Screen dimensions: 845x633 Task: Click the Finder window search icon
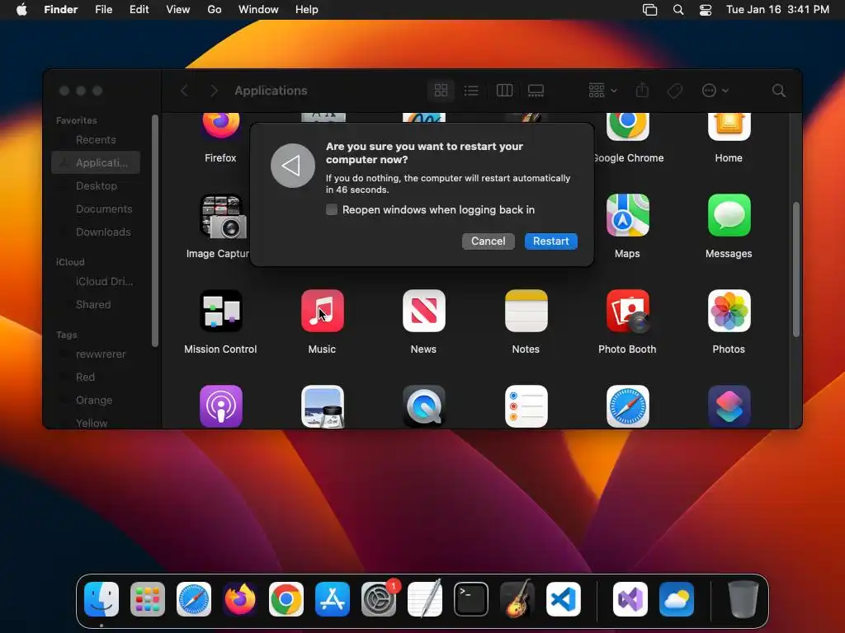[779, 91]
